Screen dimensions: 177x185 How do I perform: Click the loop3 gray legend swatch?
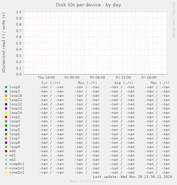tap(6, 121)
